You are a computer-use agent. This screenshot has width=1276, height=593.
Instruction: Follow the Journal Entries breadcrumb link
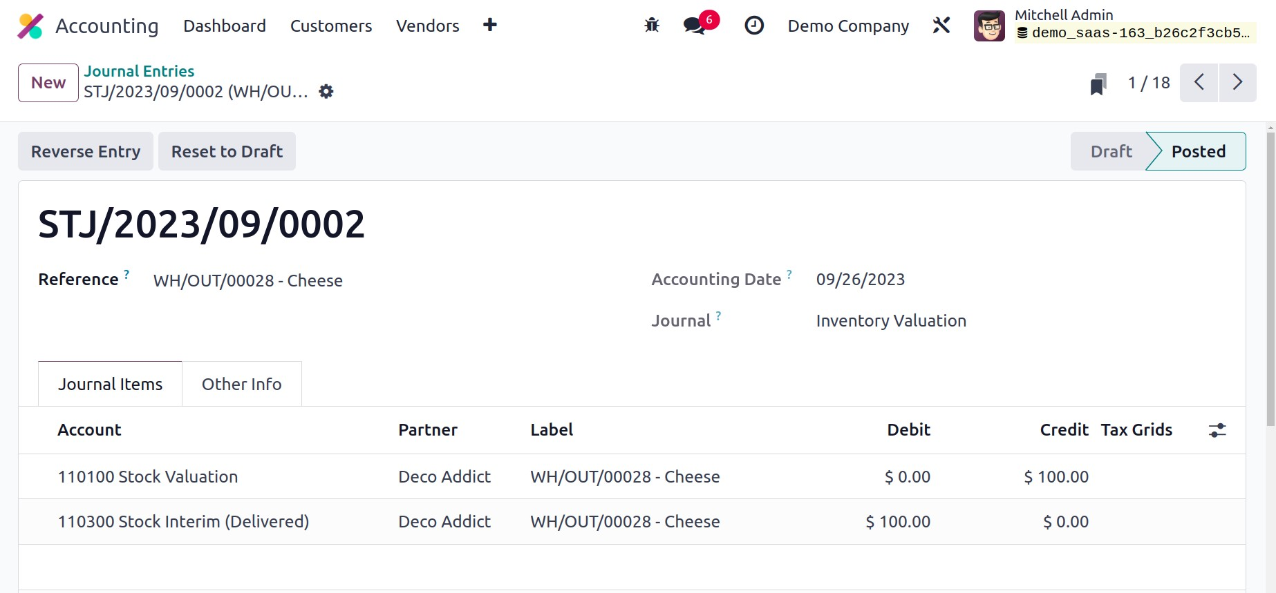click(x=139, y=71)
